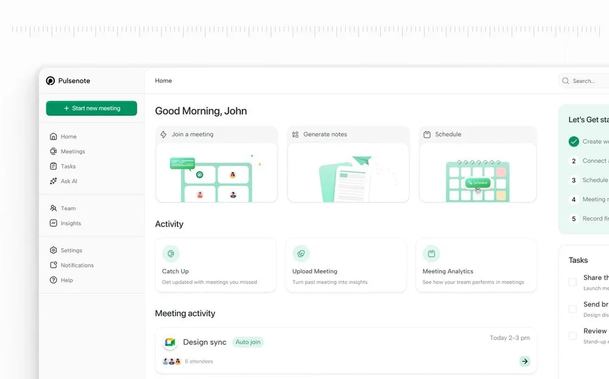Click the Good Morning, John heading
Viewport: 609px width, 379px height.
(x=201, y=111)
